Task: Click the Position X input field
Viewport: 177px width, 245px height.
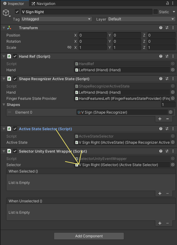Action: click(93, 35)
